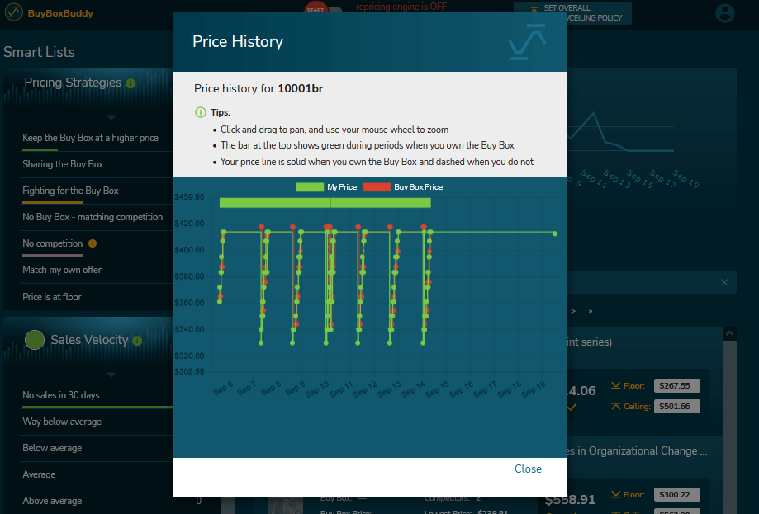Click the chart logo icon in the Price History header
Screen dimensions: 759x514
coord(527,42)
